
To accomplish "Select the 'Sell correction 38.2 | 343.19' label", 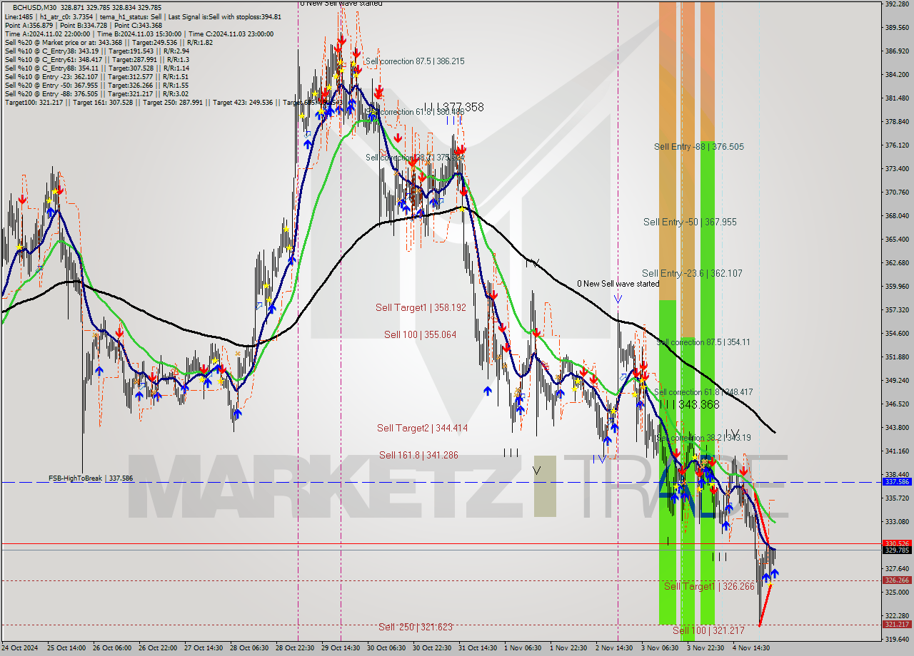I will point(703,438).
